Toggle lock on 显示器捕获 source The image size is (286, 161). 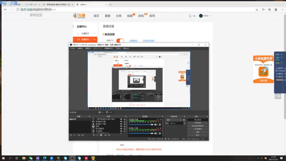(x=124, y=129)
